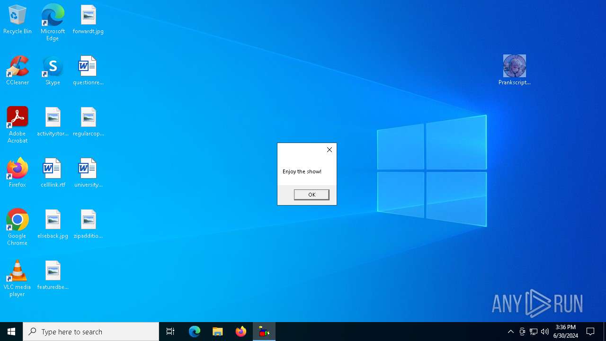Open the Meet Now tray icon
Viewport: 606px width, 341px height.
coord(522,332)
